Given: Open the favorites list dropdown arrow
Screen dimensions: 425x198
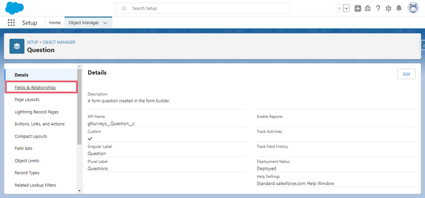Looking at the screenshot, I should [346, 8].
